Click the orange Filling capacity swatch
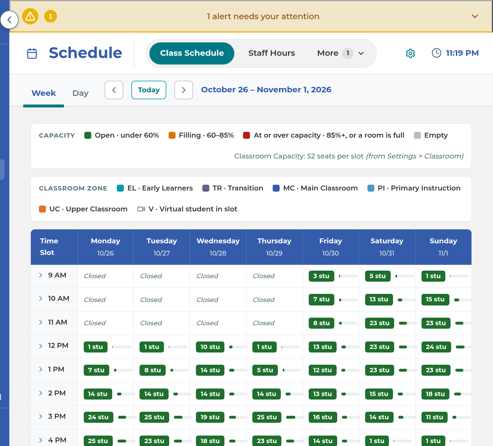 click(x=172, y=135)
